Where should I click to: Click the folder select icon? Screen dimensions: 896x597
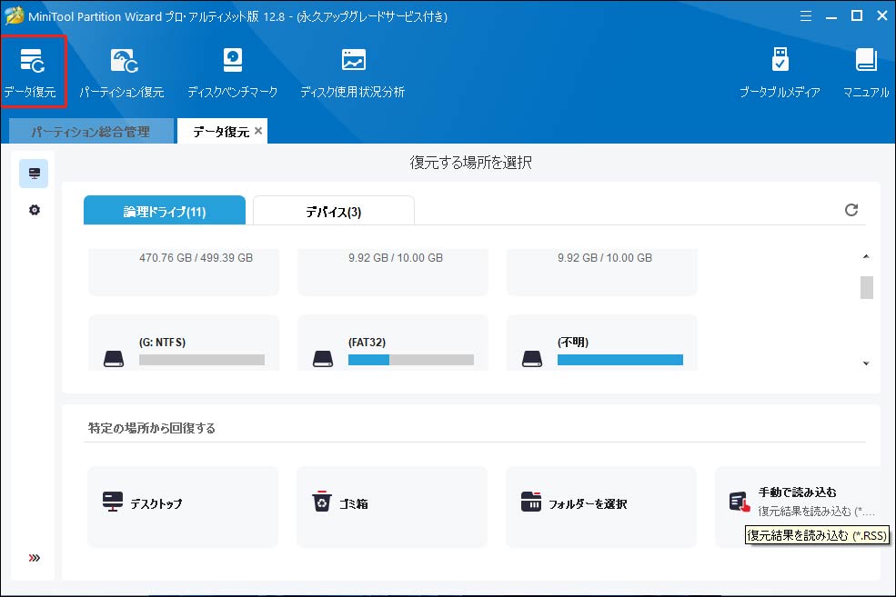(x=531, y=502)
